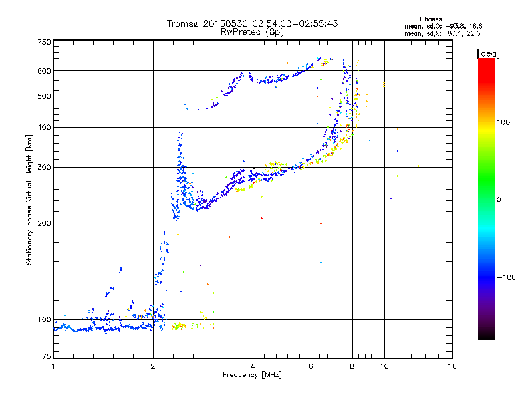Image resolution: width=532 pixels, height=399 pixels.
Task: Click the color bar's "-100" degree label
Action: click(x=506, y=277)
